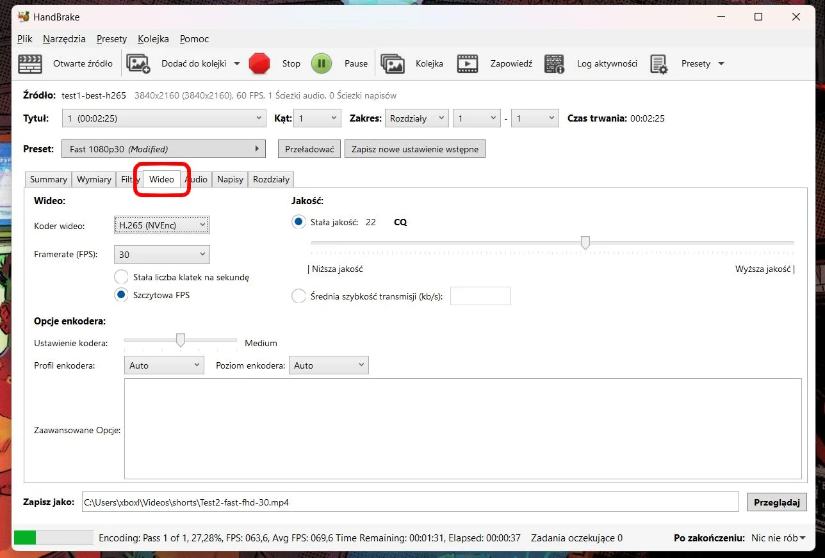This screenshot has height=558, width=825.
Task: Switch to the Rozdziały tab
Action: click(x=271, y=179)
